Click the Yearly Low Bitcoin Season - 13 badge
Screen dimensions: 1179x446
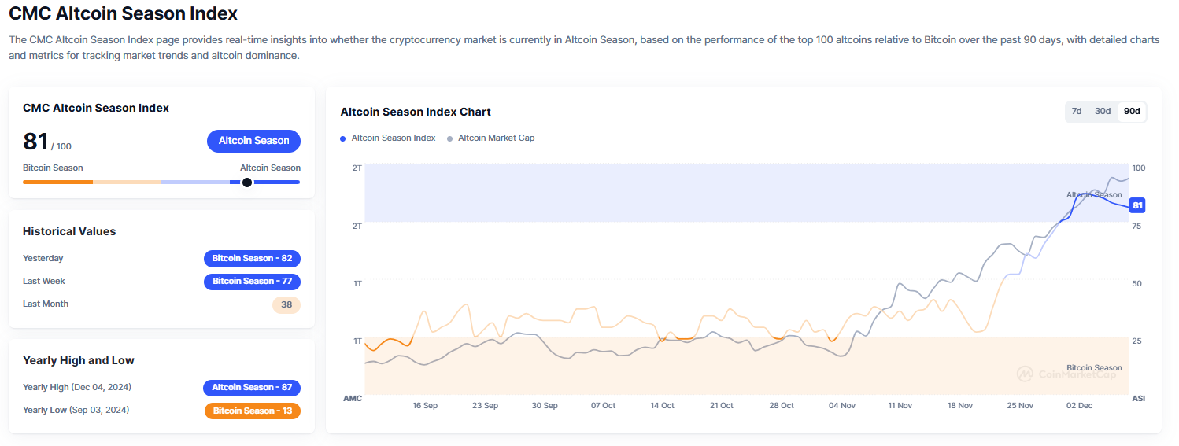[252, 411]
